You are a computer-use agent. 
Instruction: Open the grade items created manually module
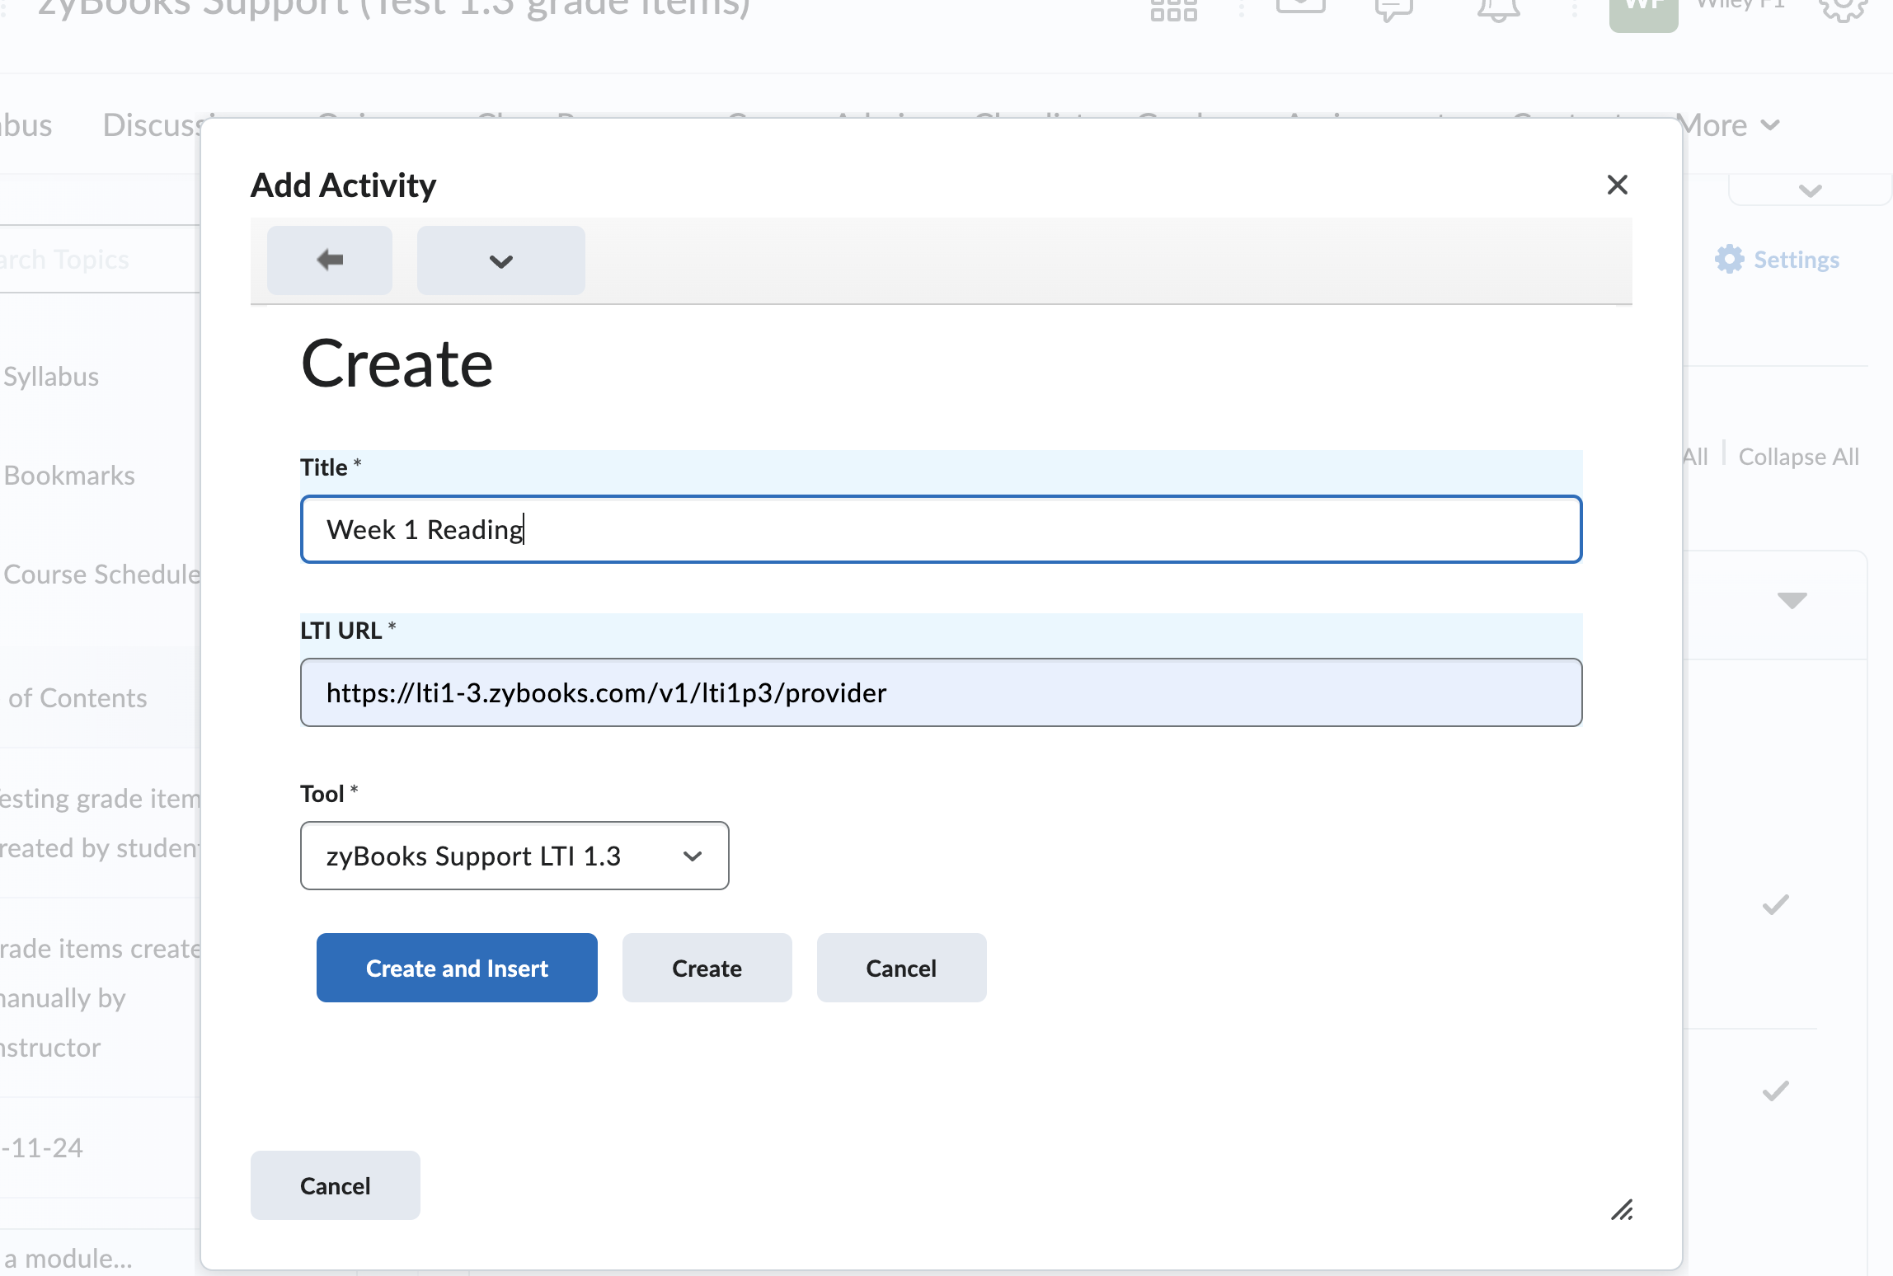pyautogui.click(x=99, y=997)
